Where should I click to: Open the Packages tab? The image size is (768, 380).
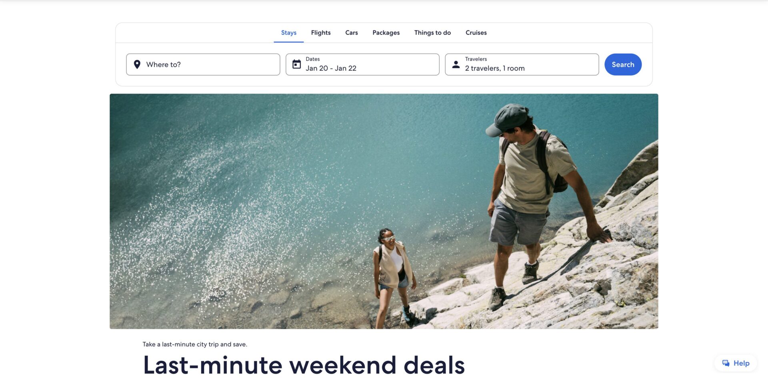(x=386, y=33)
